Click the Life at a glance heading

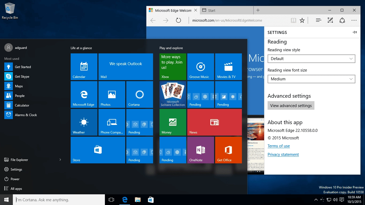[81, 48]
